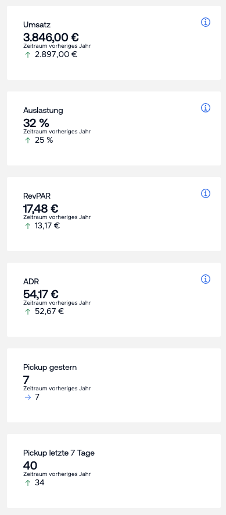Click the green up arrow next to 34
The width and height of the screenshot is (226, 515).
(x=28, y=483)
